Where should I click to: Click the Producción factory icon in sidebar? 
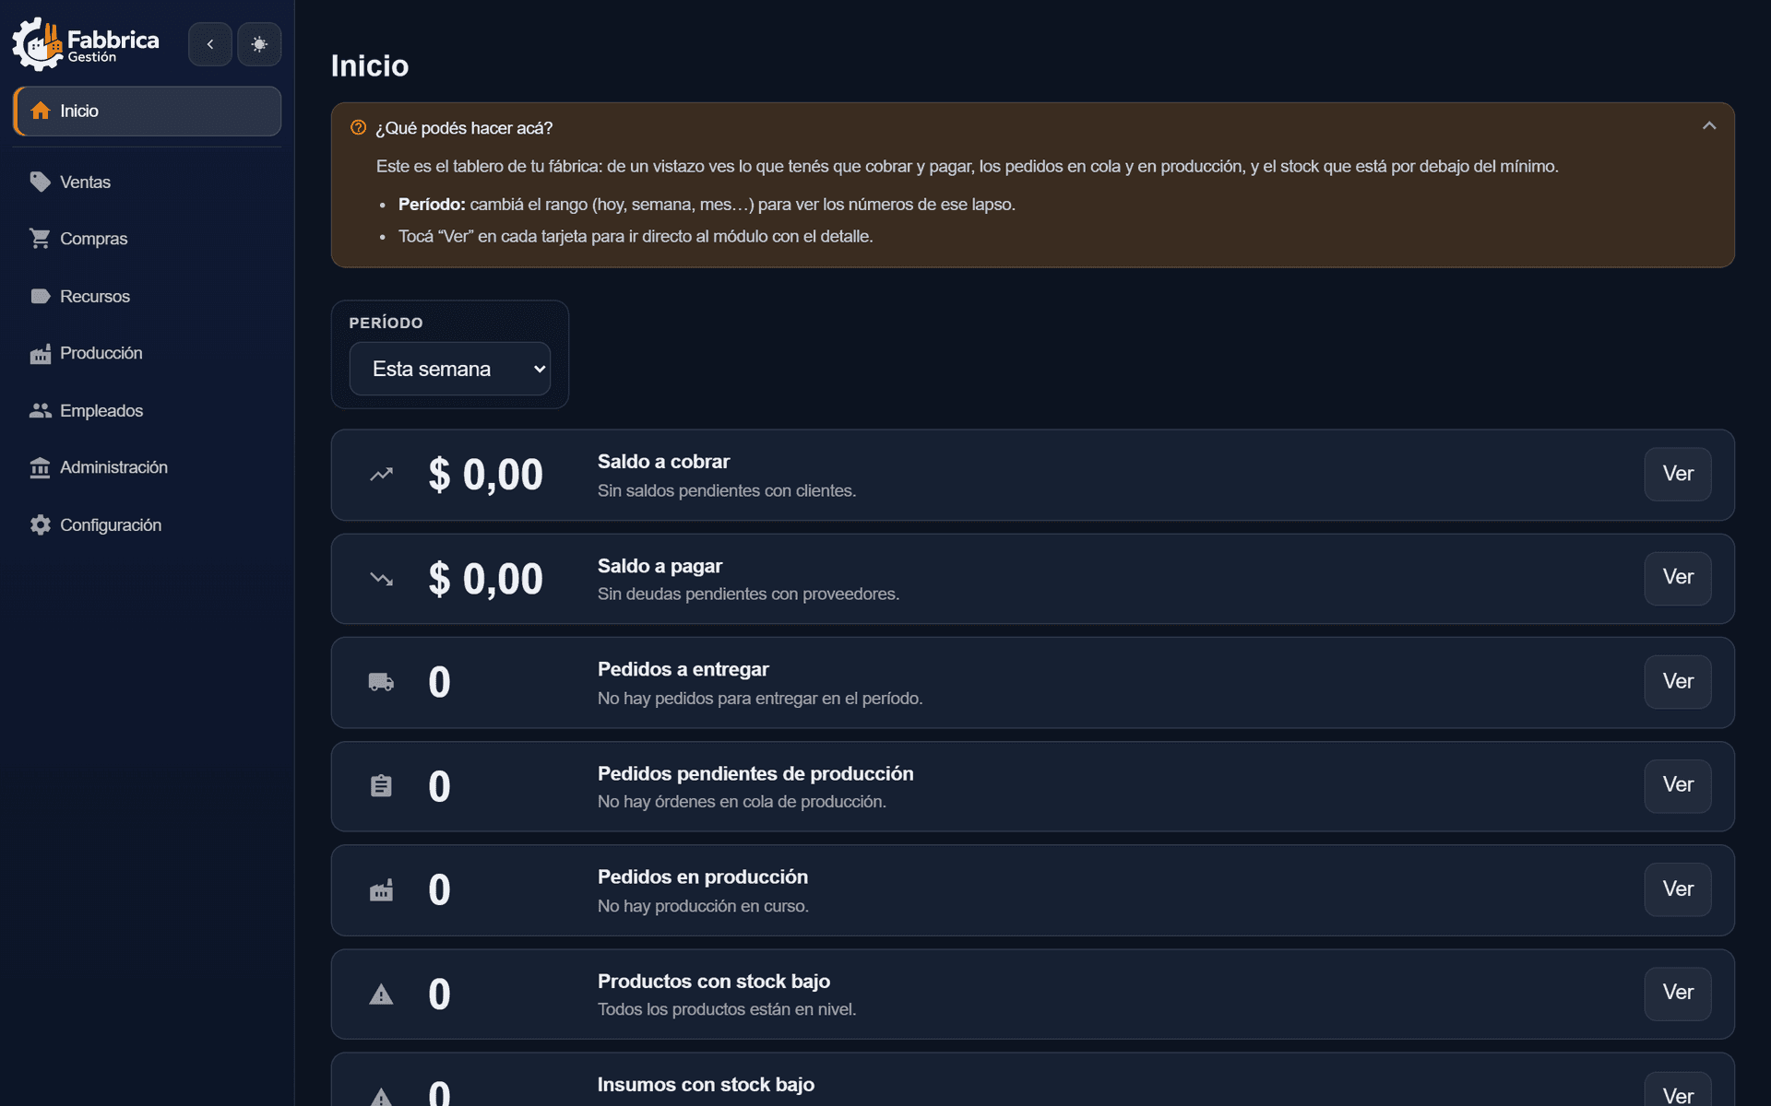40,353
